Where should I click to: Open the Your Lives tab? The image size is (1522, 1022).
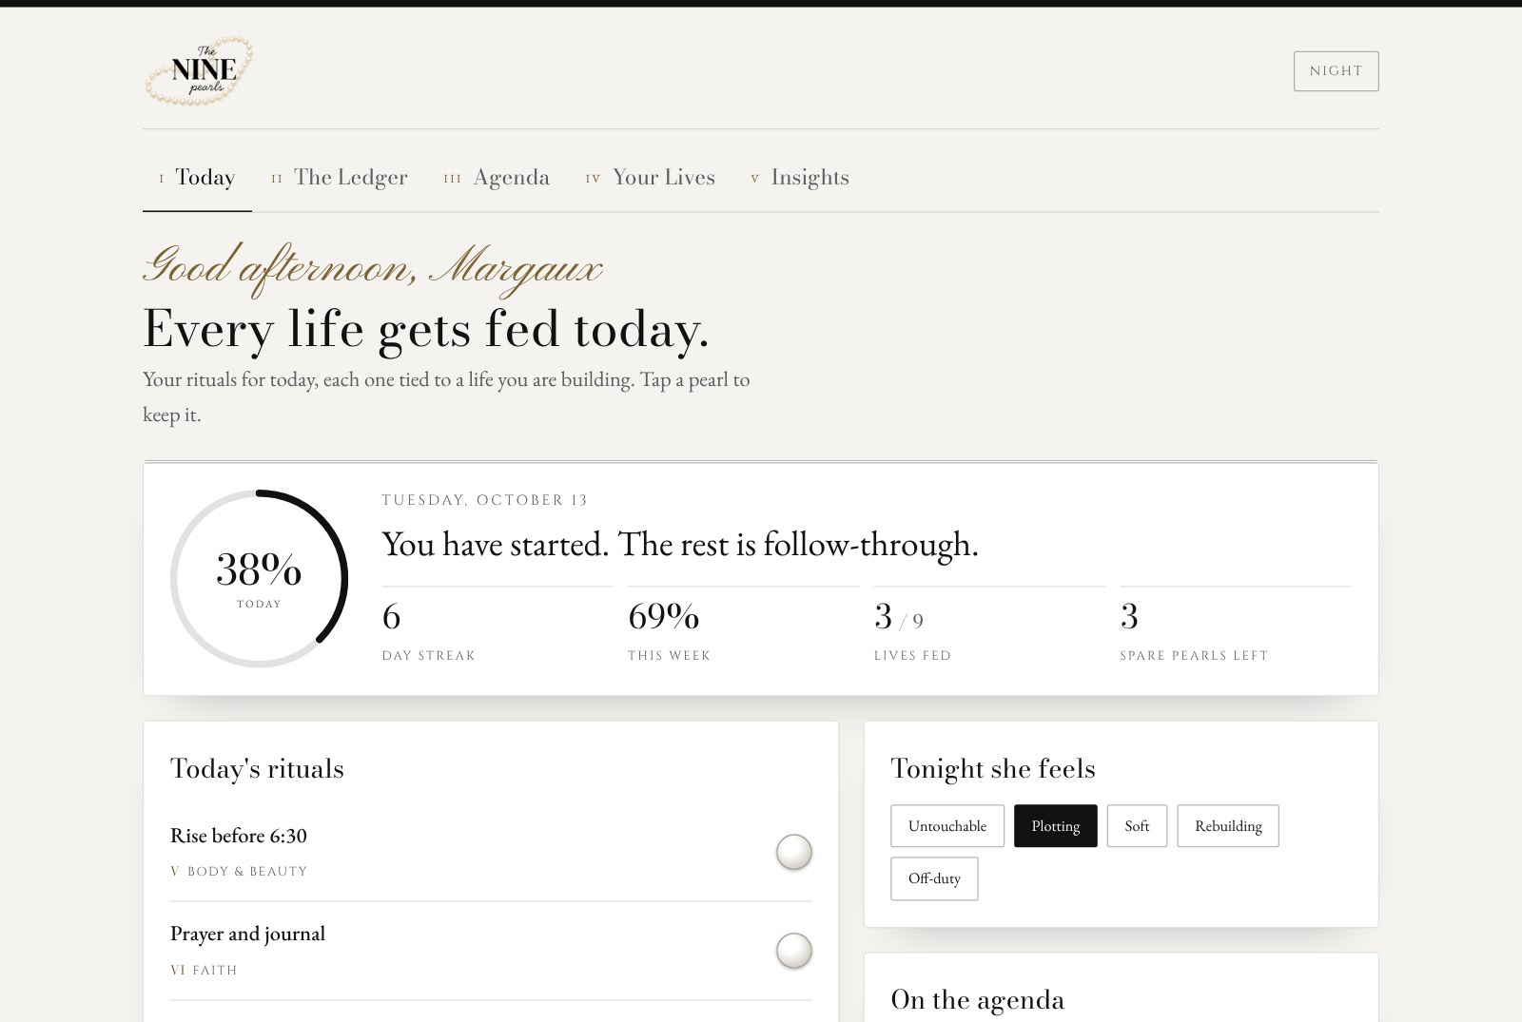point(651,178)
